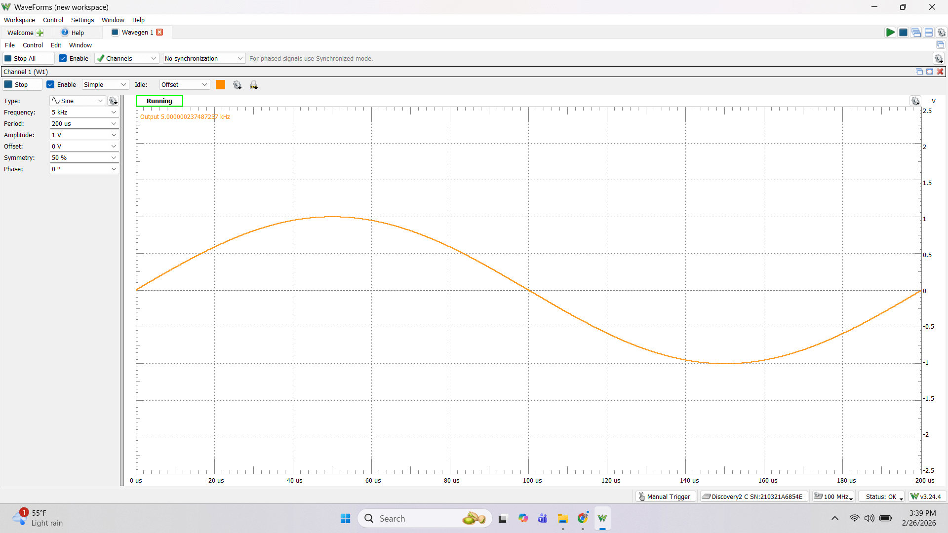The width and height of the screenshot is (948, 533).
Task: Open the Settings menu in main menu bar
Action: coord(82,20)
